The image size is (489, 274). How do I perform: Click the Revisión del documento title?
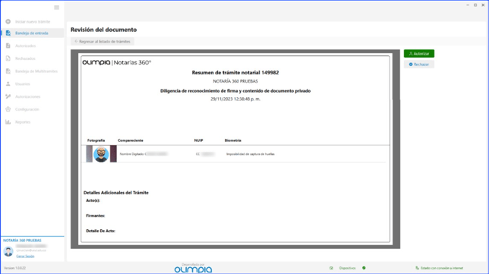(103, 30)
